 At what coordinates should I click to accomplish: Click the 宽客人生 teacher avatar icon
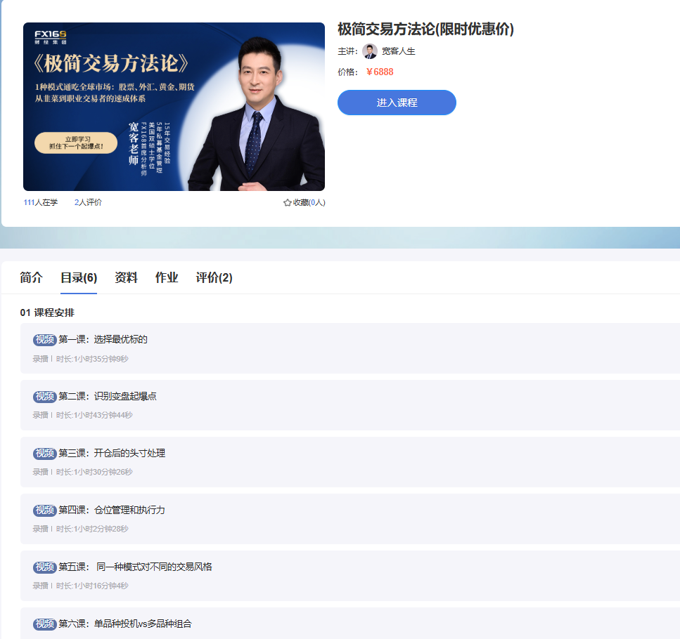pyautogui.click(x=368, y=51)
